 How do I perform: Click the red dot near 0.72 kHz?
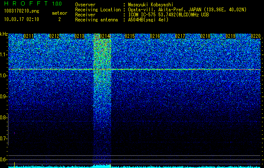coord(14,133)
